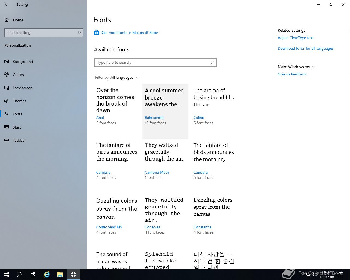Click the taskbar search icon

(x=20, y=275)
